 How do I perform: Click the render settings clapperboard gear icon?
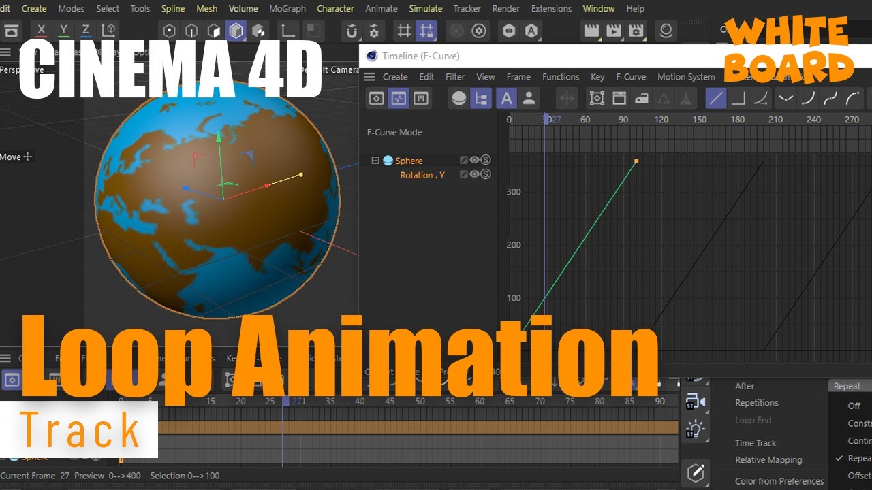coord(636,31)
